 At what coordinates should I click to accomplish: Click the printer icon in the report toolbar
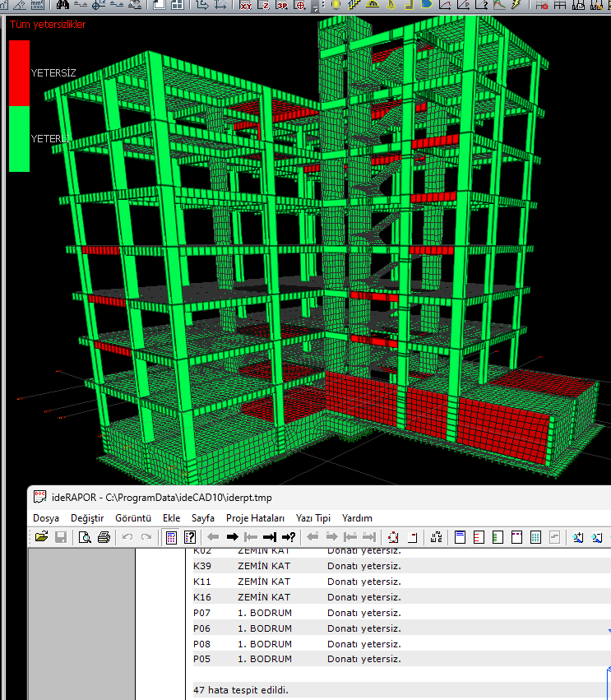tap(104, 537)
